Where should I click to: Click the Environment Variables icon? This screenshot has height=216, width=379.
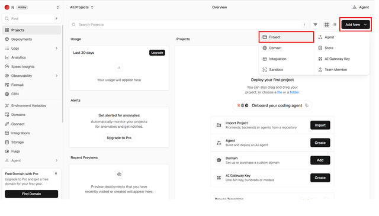(7, 105)
